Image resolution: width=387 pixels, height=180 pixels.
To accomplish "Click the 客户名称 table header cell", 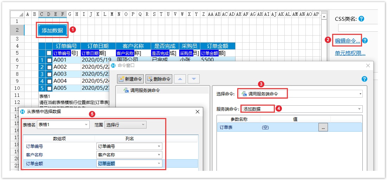I will click(133, 46).
